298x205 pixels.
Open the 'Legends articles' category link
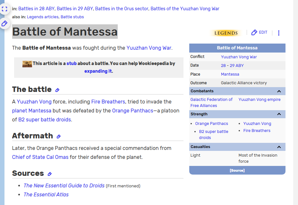tap(43, 17)
